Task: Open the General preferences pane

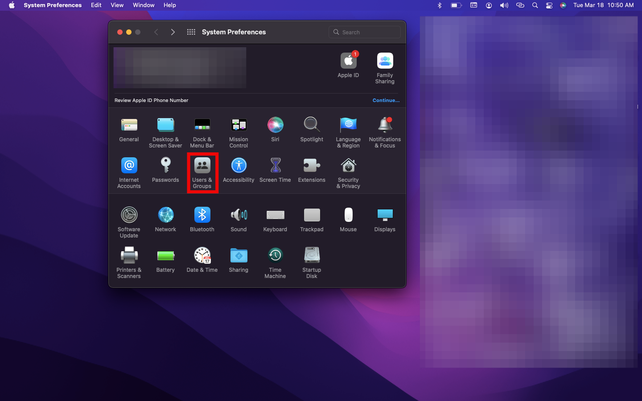Action: point(129,129)
